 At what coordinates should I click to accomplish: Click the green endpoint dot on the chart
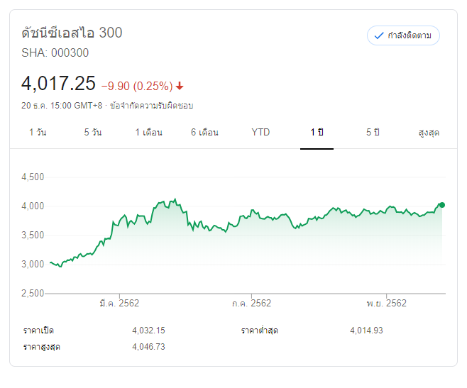tap(442, 205)
